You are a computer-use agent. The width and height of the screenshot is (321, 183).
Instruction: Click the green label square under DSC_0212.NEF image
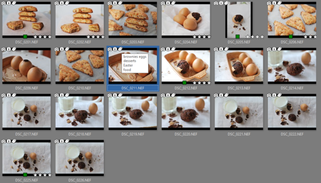point(185,82)
